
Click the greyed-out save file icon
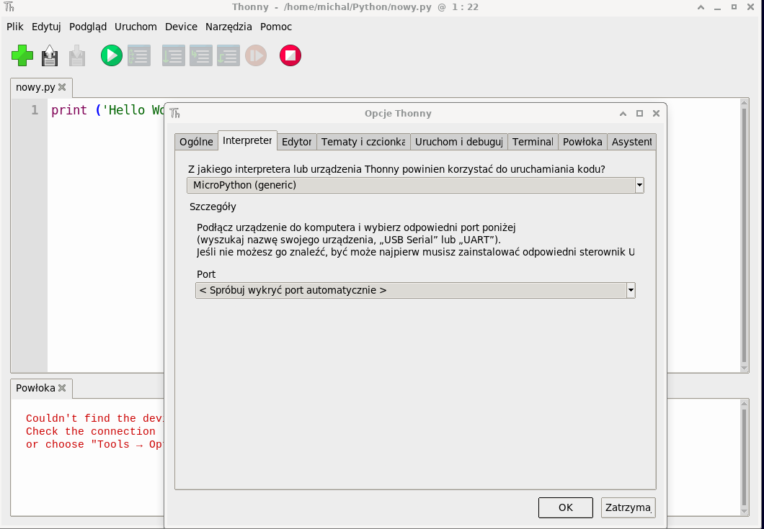click(77, 55)
